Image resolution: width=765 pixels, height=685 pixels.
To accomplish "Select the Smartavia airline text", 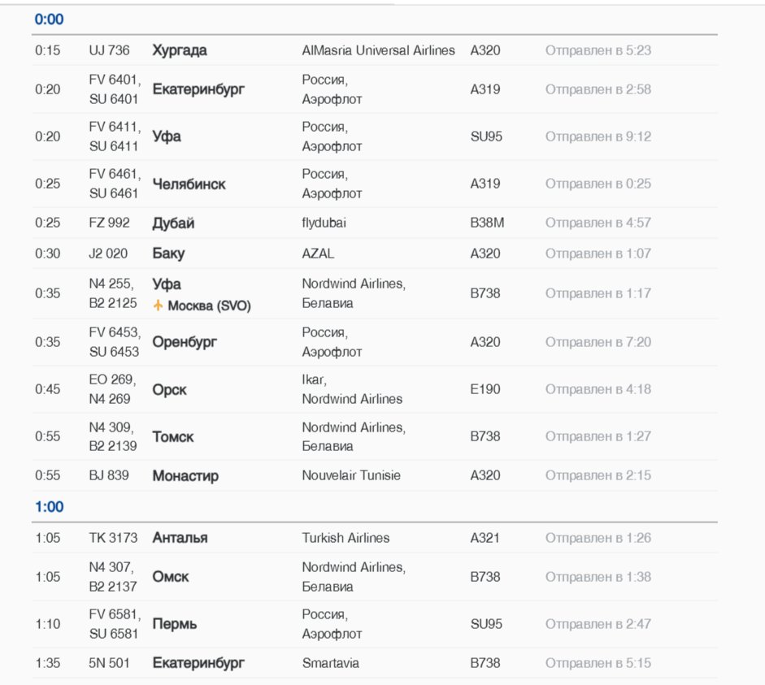I will (x=330, y=663).
